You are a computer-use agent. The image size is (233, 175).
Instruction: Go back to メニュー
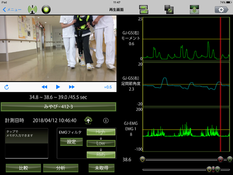[x=12, y=10]
